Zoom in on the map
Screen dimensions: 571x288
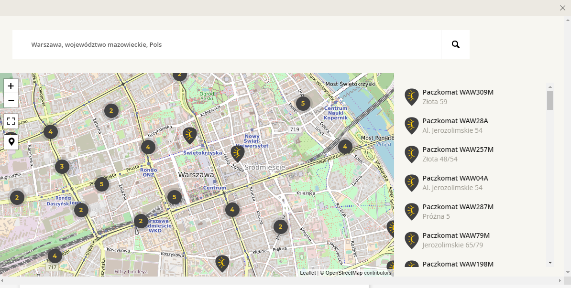tap(11, 86)
